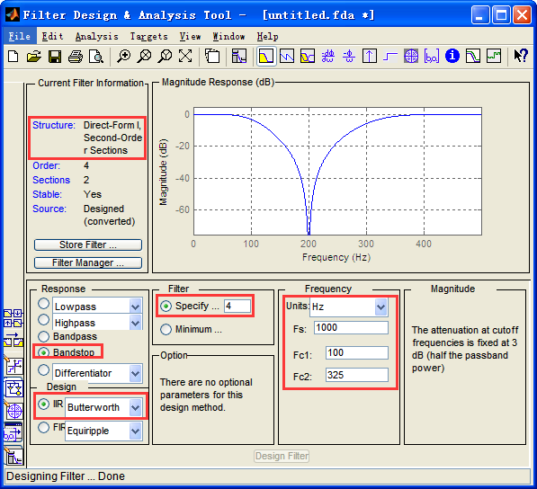Click the Fc1 cutoff frequency field
The image size is (537, 489).
pyautogui.click(x=357, y=352)
